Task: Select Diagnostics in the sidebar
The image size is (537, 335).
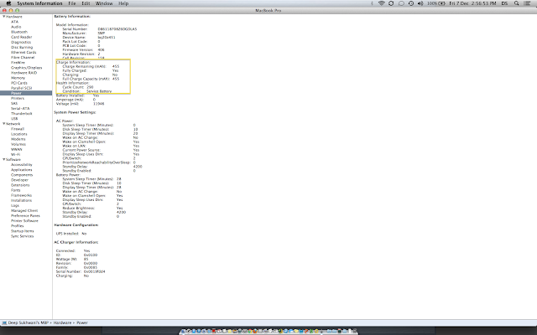Action: click(x=21, y=42)
